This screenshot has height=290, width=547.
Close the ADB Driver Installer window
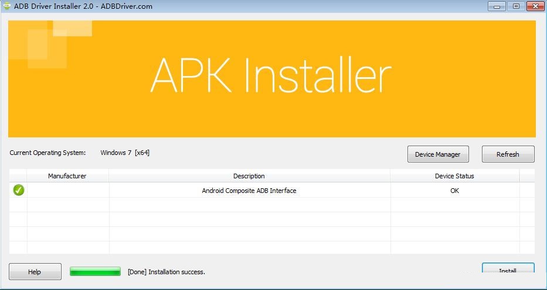pyautogui.click(x=534, y=6)
